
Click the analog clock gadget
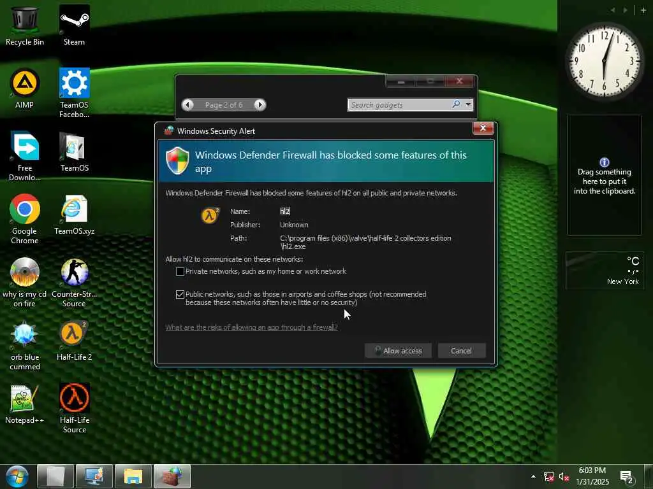point(604,61)
